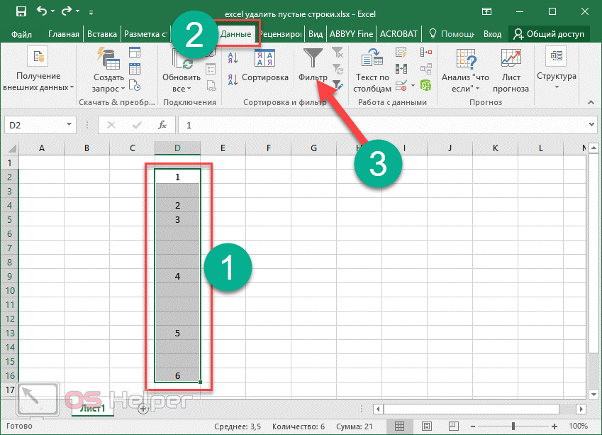Click the Flash Fill icon
Image resolution: width=602 pixels, height=435 pixels.
coord(401,53)
